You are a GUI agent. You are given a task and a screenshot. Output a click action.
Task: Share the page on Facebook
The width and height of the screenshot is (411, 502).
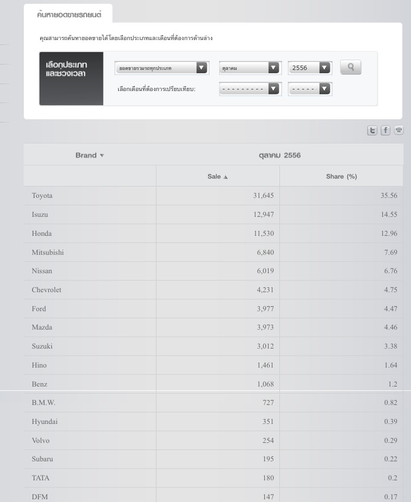click(x=386, y=130)
